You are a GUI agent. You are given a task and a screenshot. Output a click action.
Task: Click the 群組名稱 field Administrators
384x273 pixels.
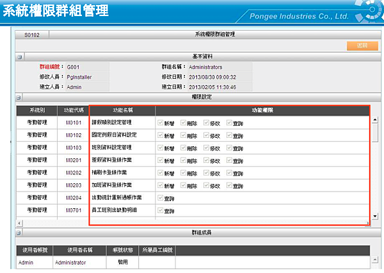(220, 67)
